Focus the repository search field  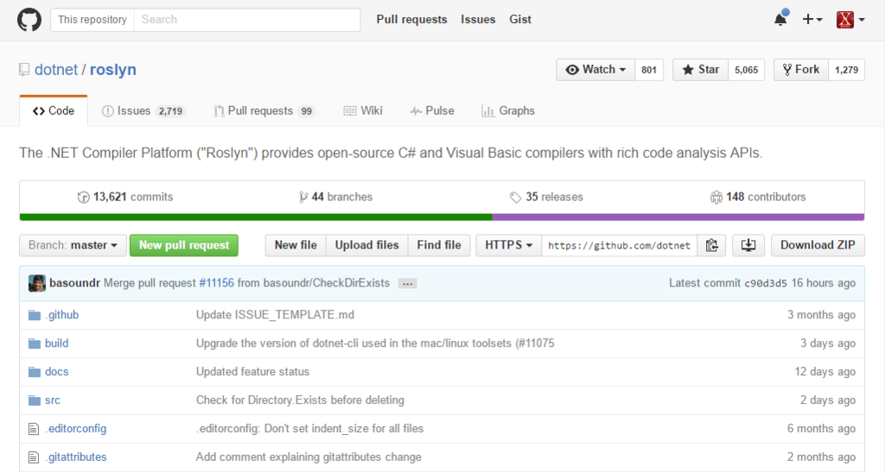point(246,19)
